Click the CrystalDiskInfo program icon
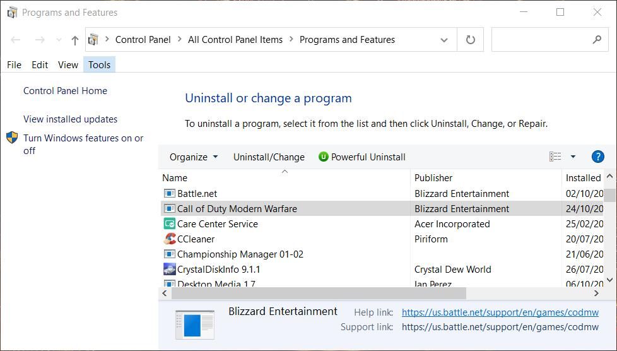This screenshot has height=351, width=617. (x=169, y=269)
